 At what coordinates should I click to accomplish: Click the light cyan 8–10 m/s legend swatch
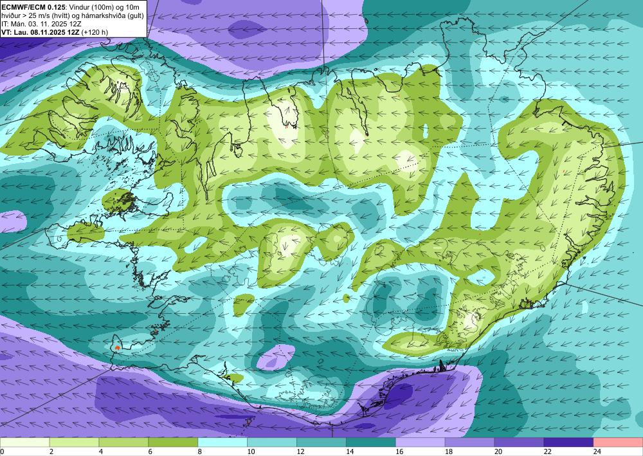222,442
